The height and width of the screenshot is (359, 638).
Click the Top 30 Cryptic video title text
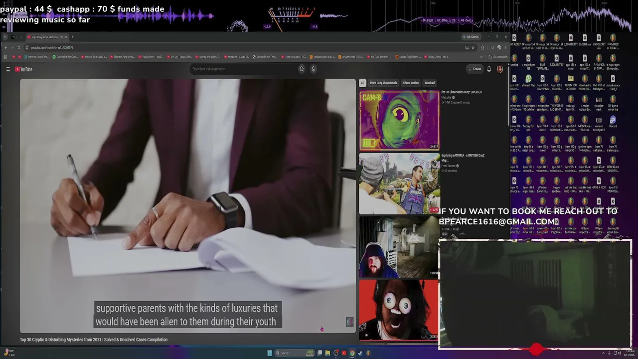(94, 340)
